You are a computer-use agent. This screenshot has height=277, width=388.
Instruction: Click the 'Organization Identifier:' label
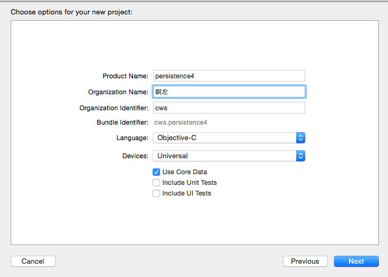tap(114, 108)
